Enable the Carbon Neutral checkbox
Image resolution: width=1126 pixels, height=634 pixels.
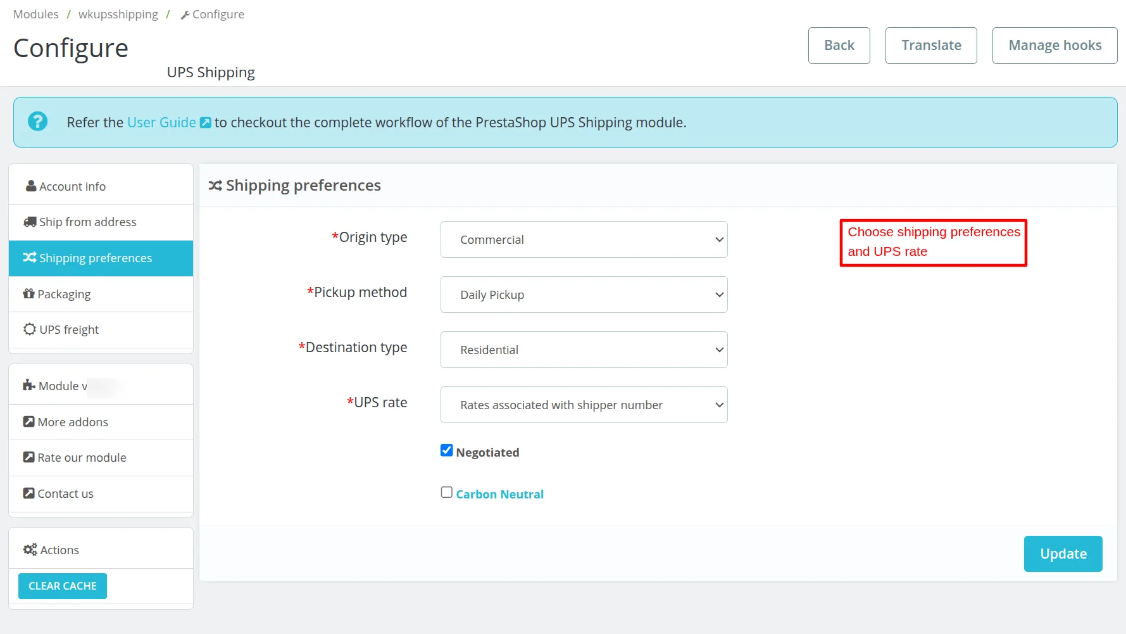click(x=447, y=493)
